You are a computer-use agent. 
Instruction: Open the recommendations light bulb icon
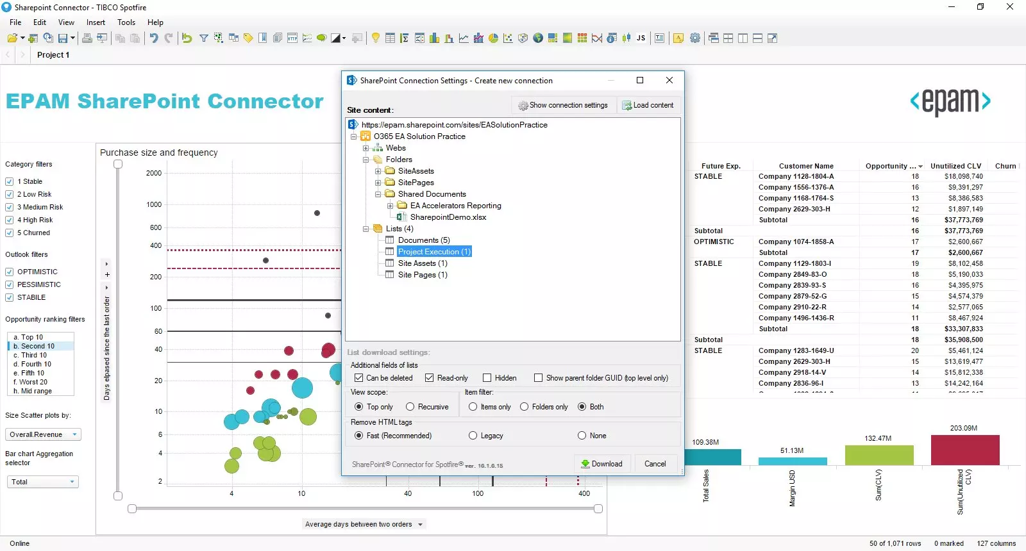(375, 38)
